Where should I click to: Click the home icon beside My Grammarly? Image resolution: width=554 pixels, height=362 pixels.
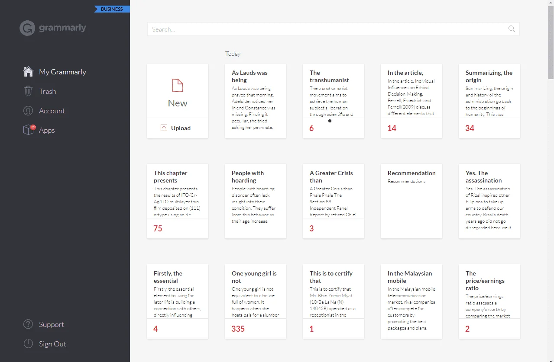click(28, 72)
